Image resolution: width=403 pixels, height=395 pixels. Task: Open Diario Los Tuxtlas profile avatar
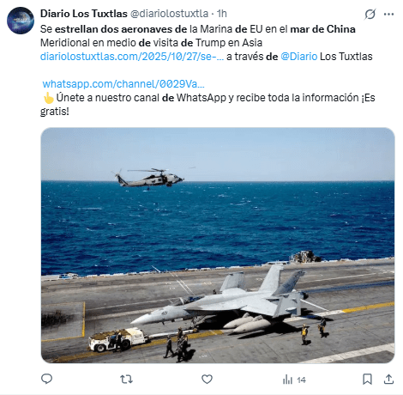[x=21, y=21]
